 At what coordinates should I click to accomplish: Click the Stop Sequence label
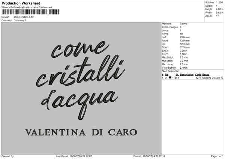[171, 71]
